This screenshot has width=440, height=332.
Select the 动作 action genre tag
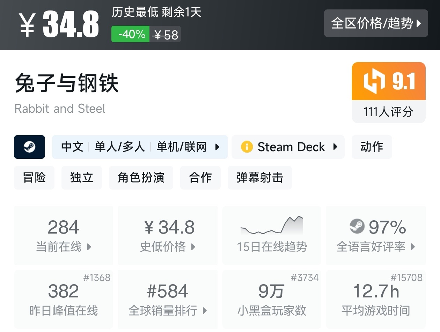(x=372, y=147)
